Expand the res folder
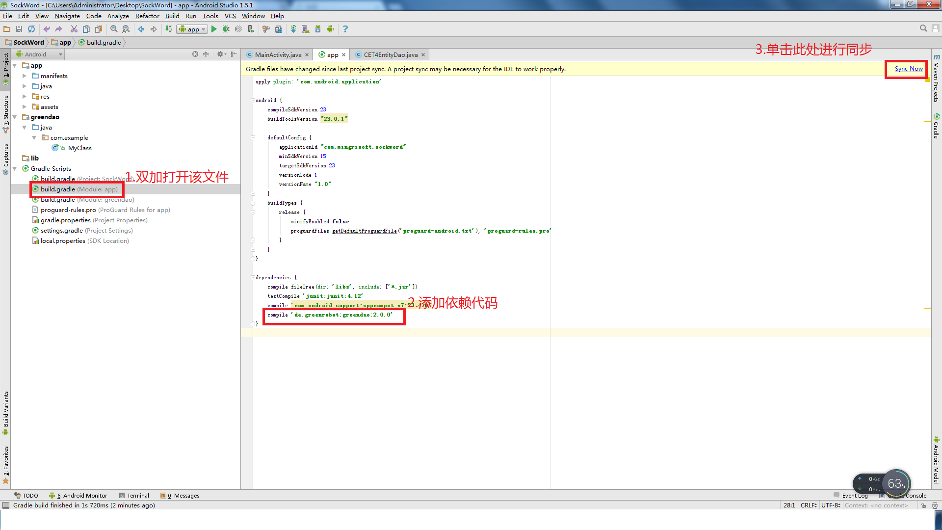 coord(25,96)
